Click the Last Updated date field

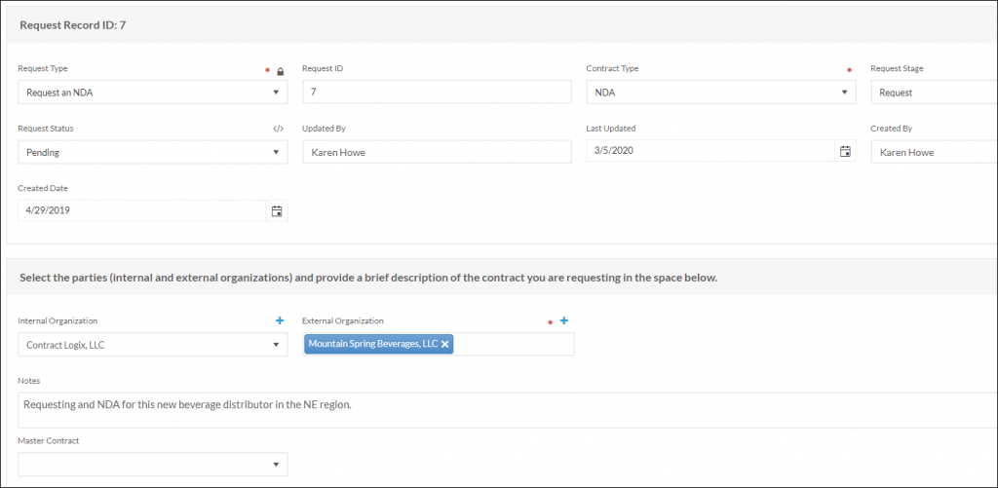(x=710, y=151)
